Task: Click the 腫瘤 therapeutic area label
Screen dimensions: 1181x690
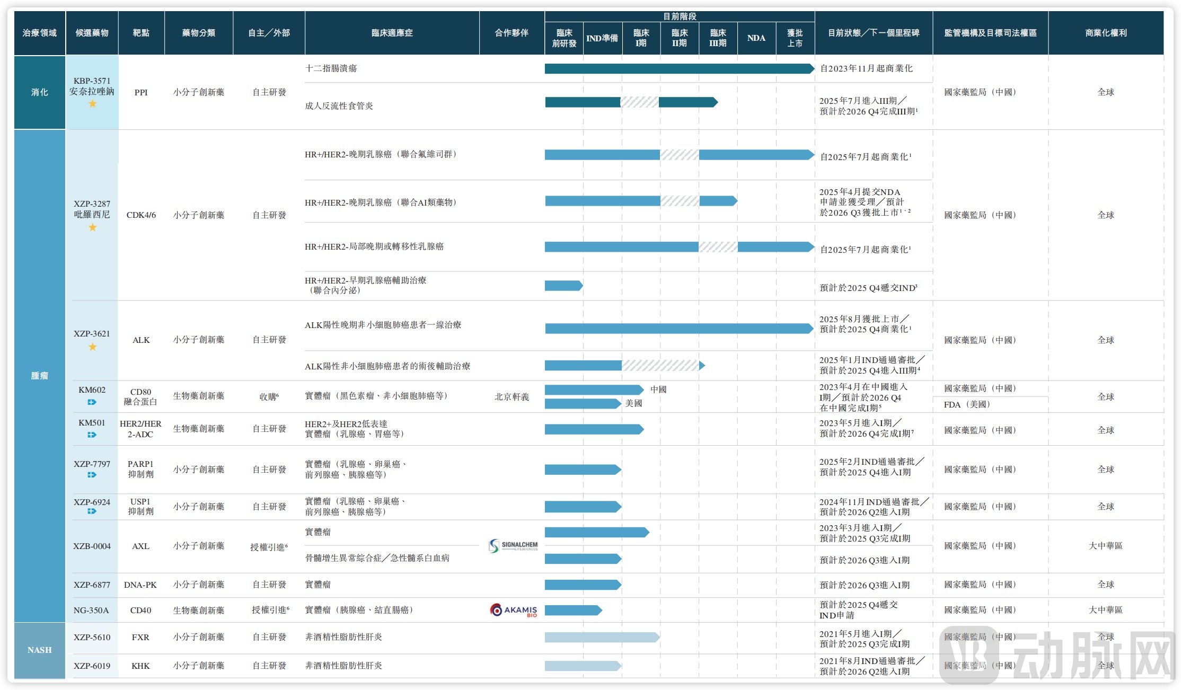Action: point(40,376)
